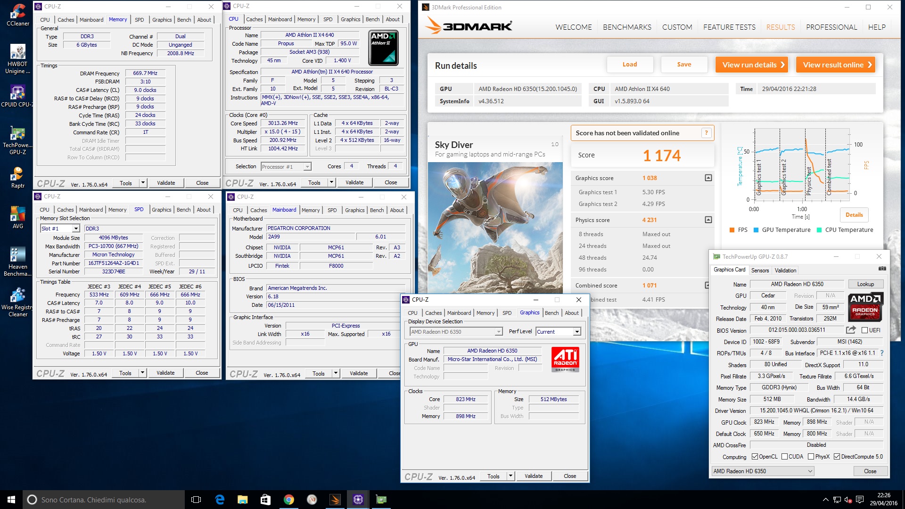Screen dimensions: 905x509
Task: Click Details button under 3DMark chart
Action: click(854, 215)
